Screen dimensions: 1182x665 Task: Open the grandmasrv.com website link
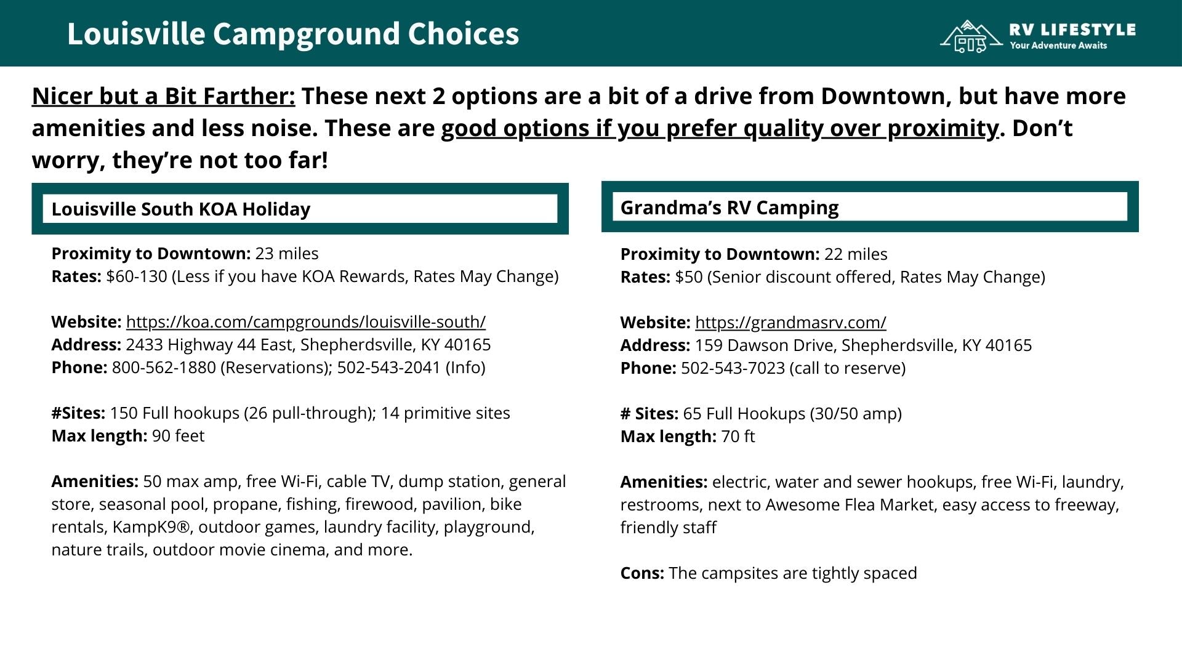pyautogui.click(x=790, y=323)
